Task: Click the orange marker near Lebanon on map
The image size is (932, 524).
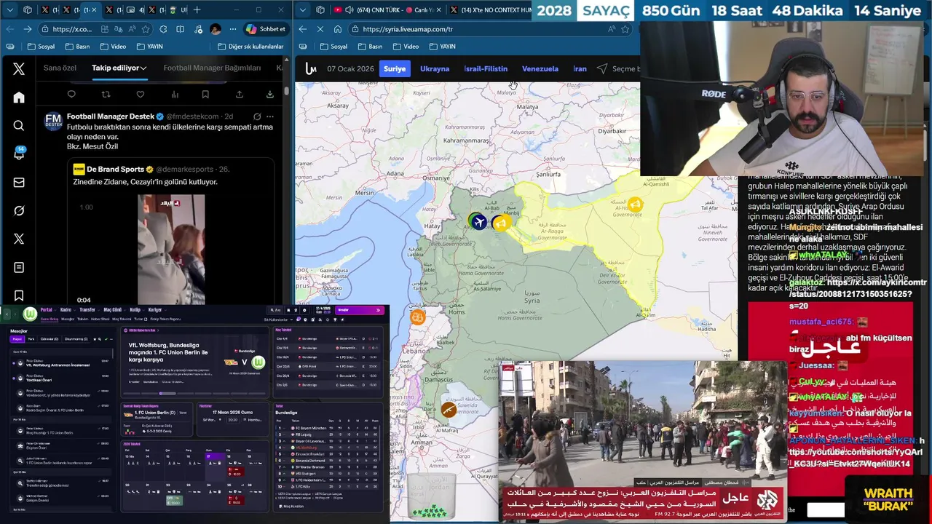Action: coord(417,317)
